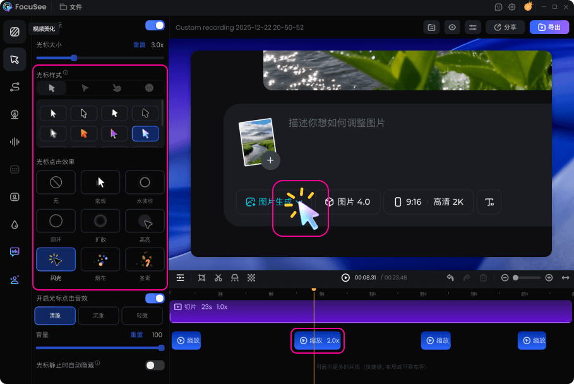
Task: Switch to the hand cursor style tab
Action: pos(117,88)
